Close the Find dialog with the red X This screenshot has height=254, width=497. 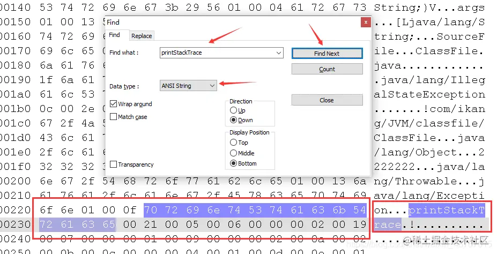click(x=366, y=22)
